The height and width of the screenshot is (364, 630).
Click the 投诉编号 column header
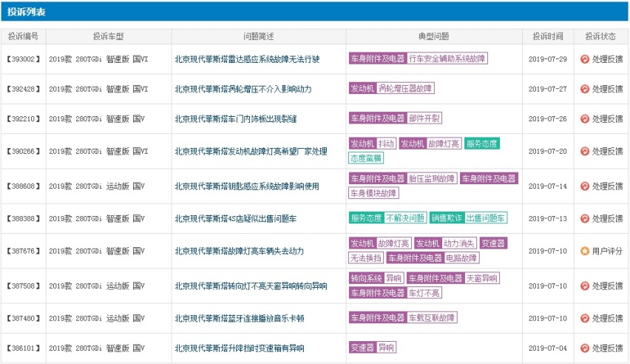point(24,36)
